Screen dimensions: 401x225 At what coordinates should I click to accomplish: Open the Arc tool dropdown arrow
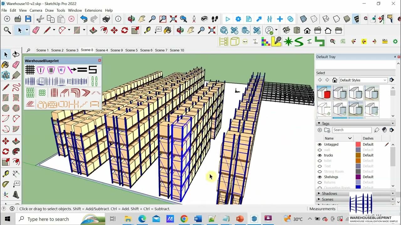pos(69,30)
